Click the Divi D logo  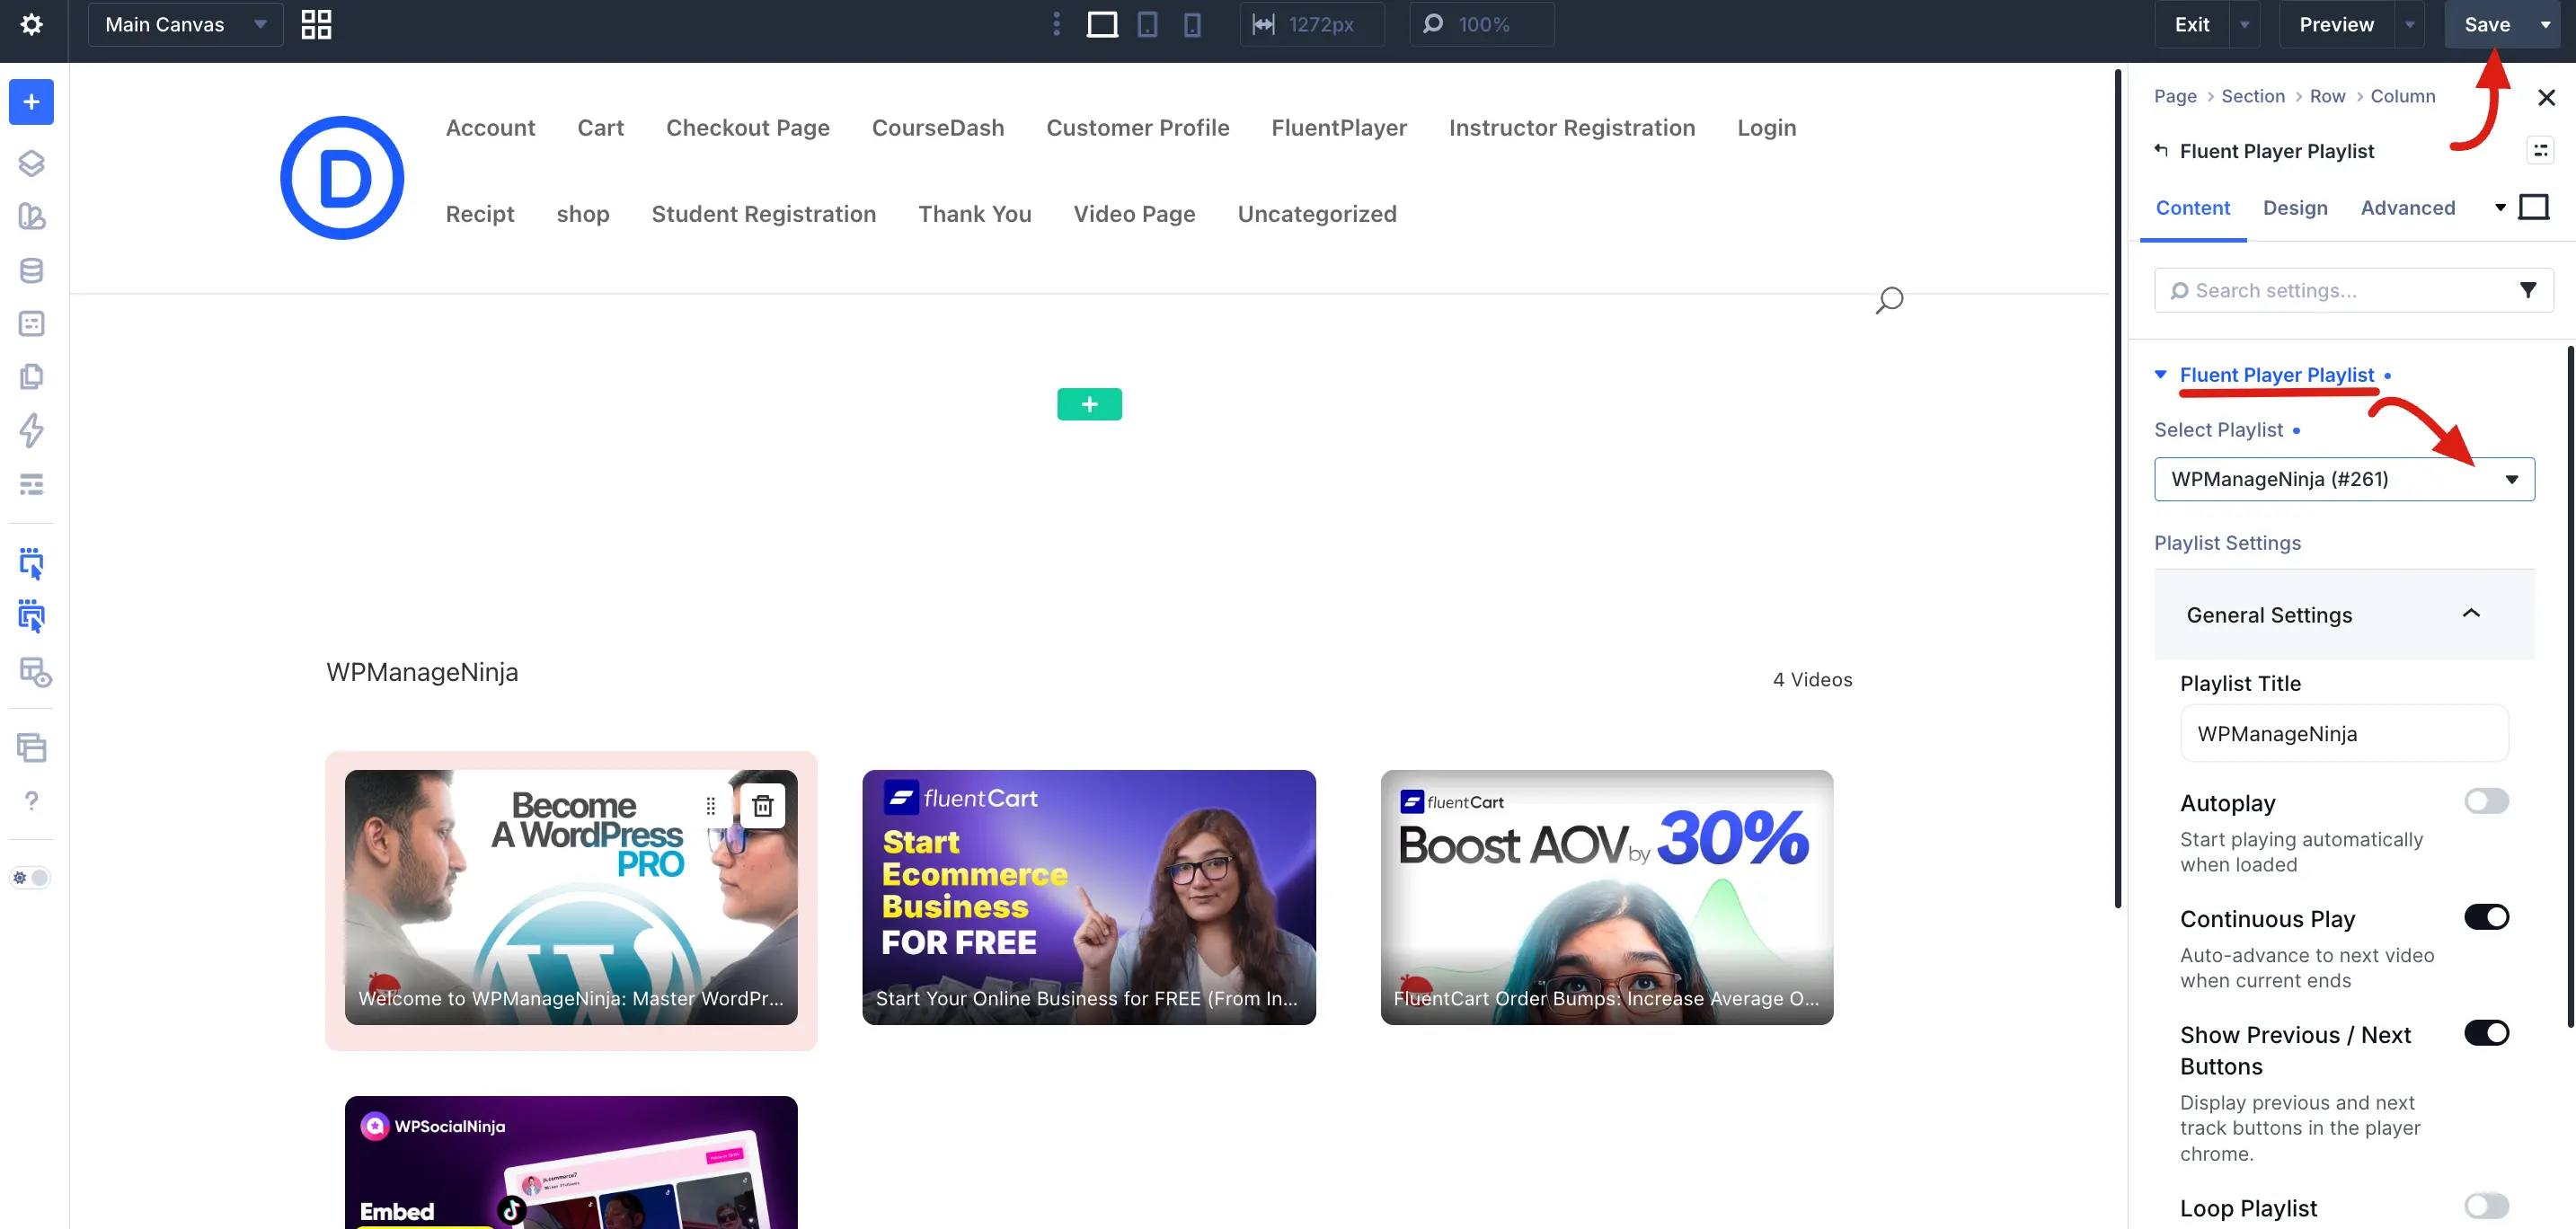pyautogui.click(x=342, y=177)
